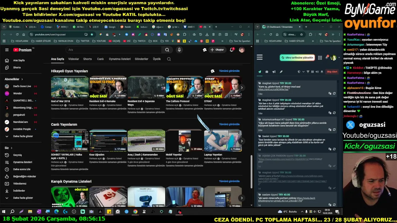This screenshot has width=397, height=223.
Task: Open the YouTube account avatar menu
Action: click(x=242, y=50)
